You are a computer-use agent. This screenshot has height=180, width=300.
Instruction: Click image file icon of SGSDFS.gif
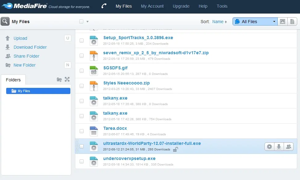(x=94, y=71)
